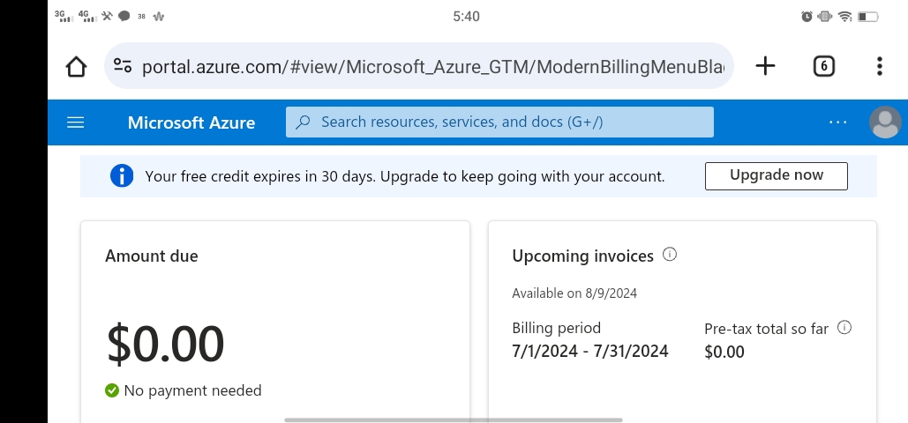Click the Upgrade now button

[x=776, y=176]
